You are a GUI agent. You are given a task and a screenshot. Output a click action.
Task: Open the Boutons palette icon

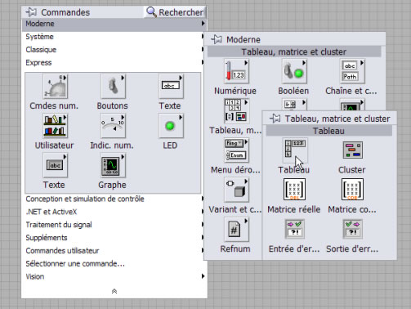click(x=113, y=87)
